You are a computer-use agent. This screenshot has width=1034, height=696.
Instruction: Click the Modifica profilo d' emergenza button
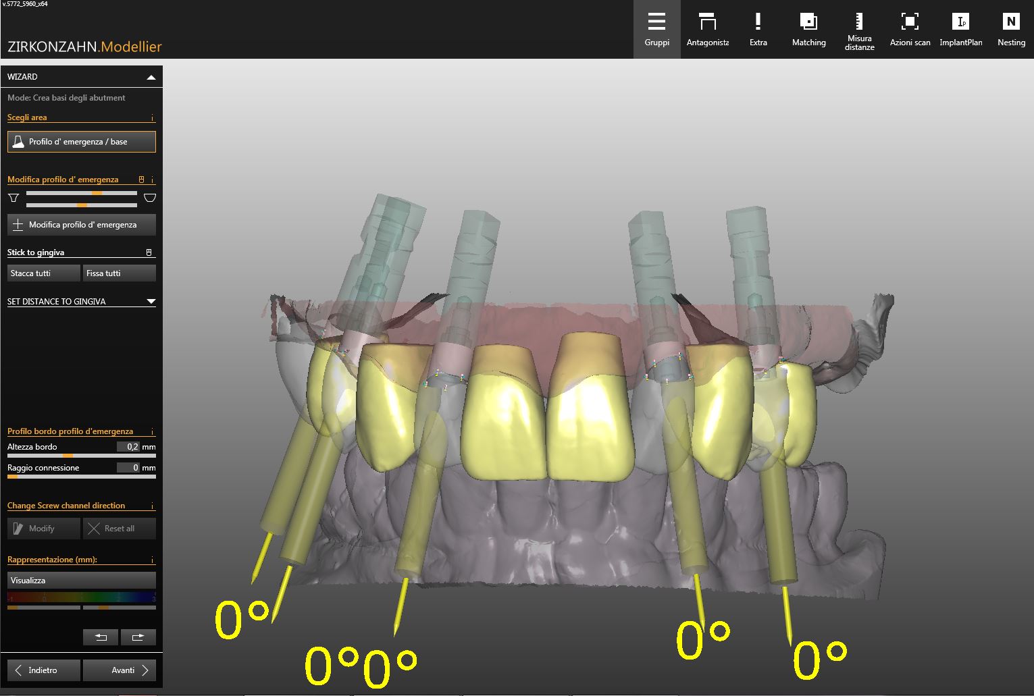coord(81,225)
